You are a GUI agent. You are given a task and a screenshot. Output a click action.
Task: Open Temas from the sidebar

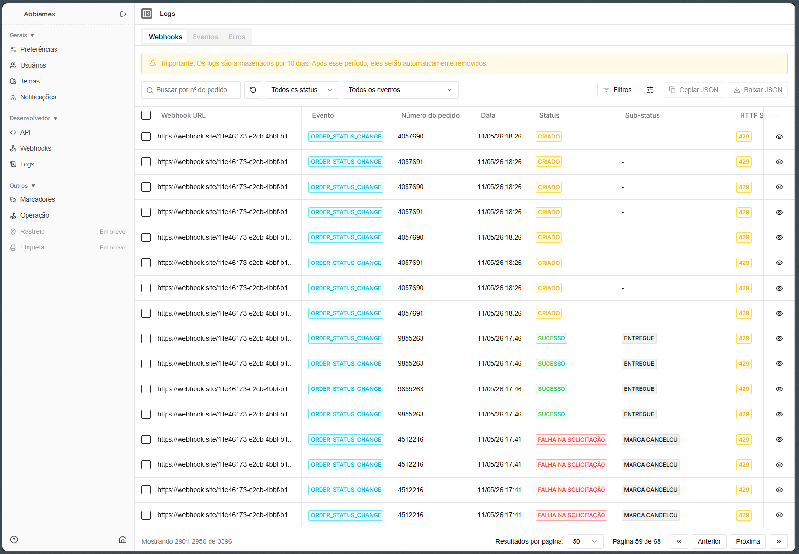coord(30,81)
